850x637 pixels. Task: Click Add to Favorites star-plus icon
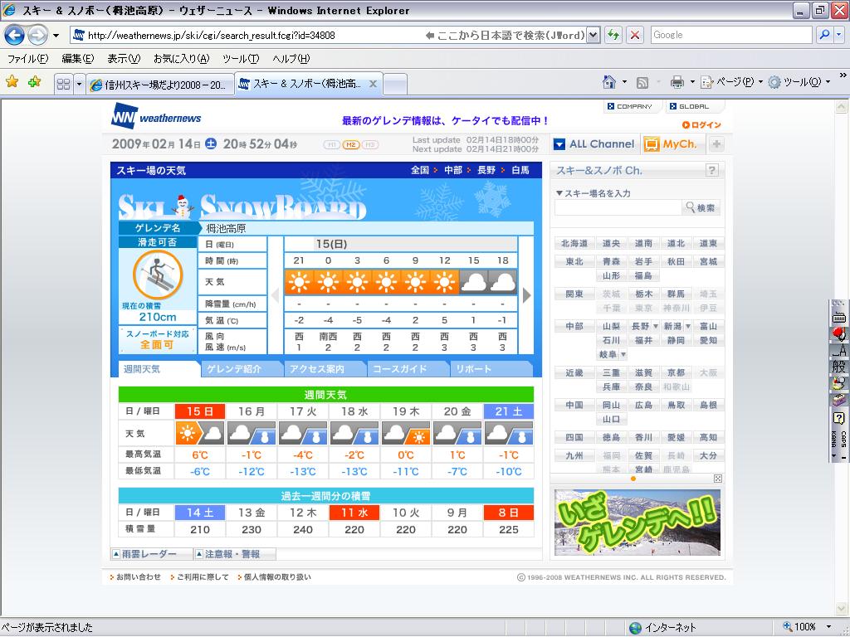(35, 82)
